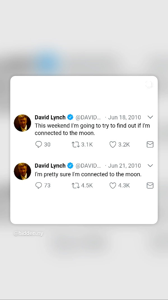
Task: Open David Lynch avatar on second tweet
Action: point(22,171)
